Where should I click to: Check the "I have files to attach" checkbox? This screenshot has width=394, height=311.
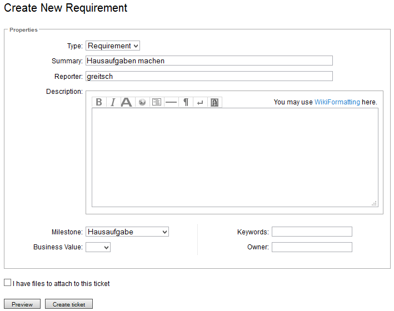tap(7, 283)
